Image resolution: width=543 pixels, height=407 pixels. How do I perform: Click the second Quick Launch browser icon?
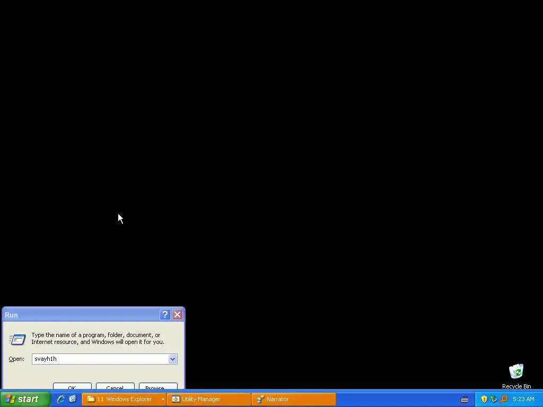click(73, 399)
